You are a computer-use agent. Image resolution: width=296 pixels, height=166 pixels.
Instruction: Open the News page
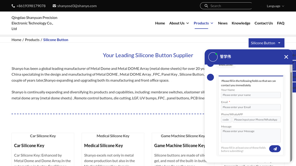click(223, 23)
